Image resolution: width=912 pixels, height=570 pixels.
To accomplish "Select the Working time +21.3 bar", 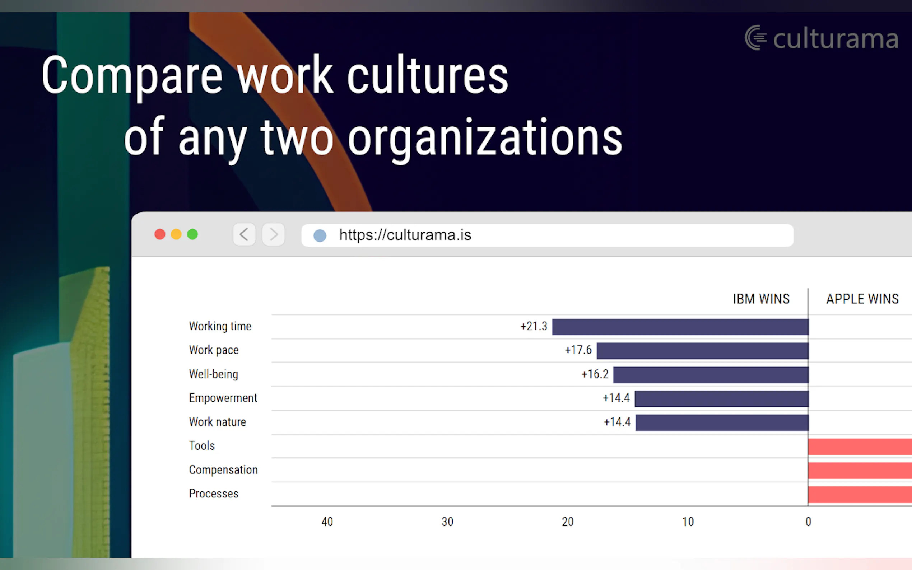I will [x=680, y=327].
